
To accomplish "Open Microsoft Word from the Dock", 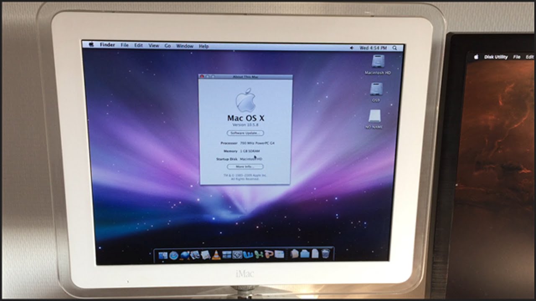I will [248, 254].
